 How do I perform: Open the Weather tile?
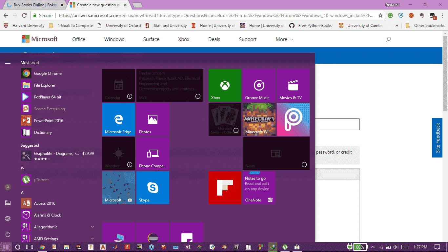[119, 153]
